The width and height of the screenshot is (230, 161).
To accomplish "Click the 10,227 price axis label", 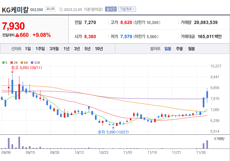I will pyautogui.click(x=216, y=66).
